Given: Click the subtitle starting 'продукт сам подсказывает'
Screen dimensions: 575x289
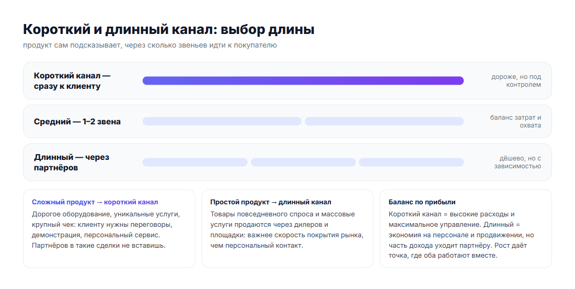Looking at the screenshot, I should 150,45.
